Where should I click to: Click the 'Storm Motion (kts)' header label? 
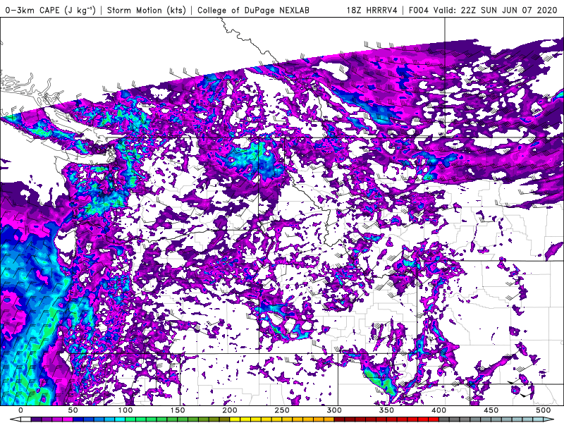point(147,10)
